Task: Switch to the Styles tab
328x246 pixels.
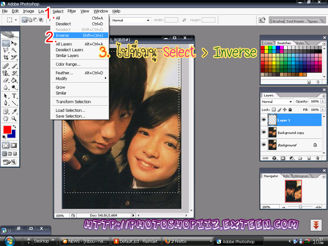Action: click(299, 43)
